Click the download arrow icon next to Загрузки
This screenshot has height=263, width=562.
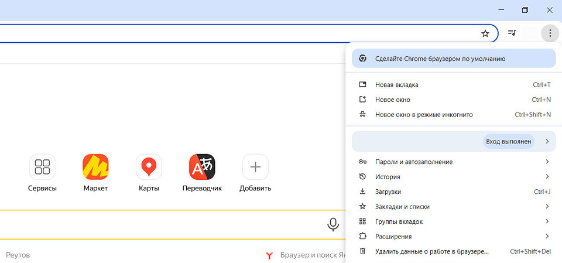click(362, 191)
